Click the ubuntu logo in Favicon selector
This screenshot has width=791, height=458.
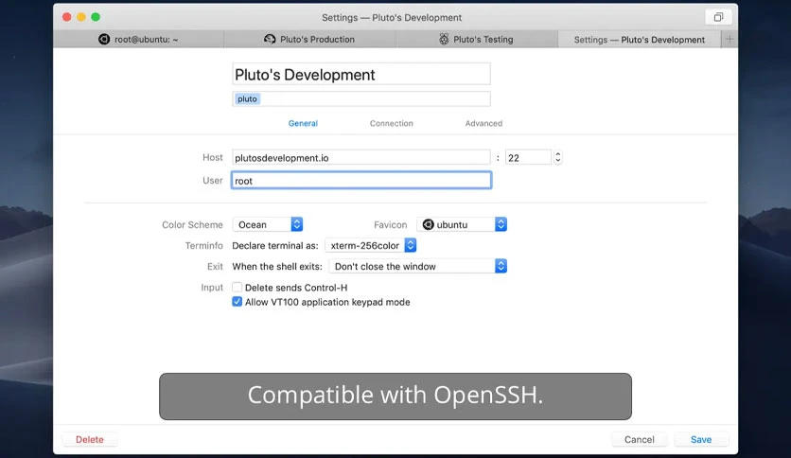tap(429, 224)
